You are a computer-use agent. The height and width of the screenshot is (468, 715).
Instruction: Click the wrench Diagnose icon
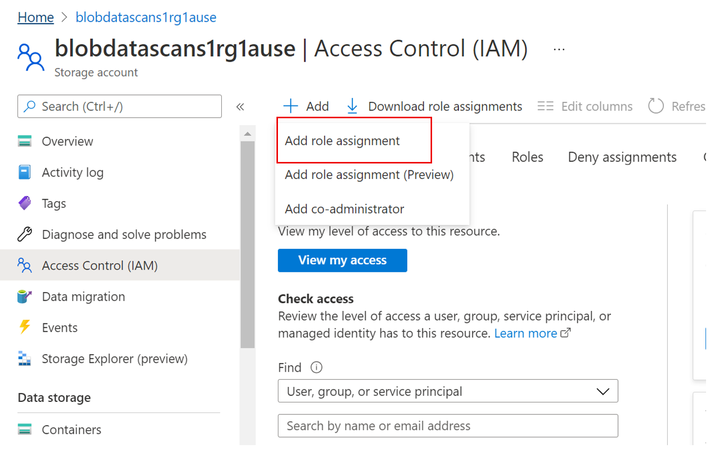(x=25, y=234)
